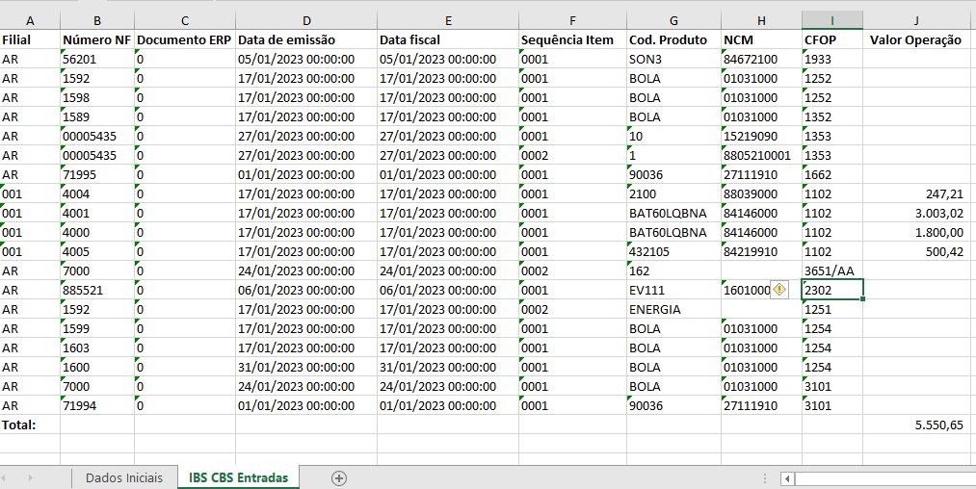
Task: Select column I header
Action: click(831, 20)
